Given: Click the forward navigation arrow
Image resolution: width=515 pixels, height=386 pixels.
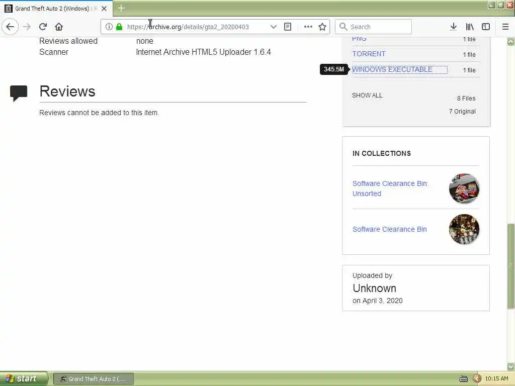Looking at the screenshot, I should 27,27.
